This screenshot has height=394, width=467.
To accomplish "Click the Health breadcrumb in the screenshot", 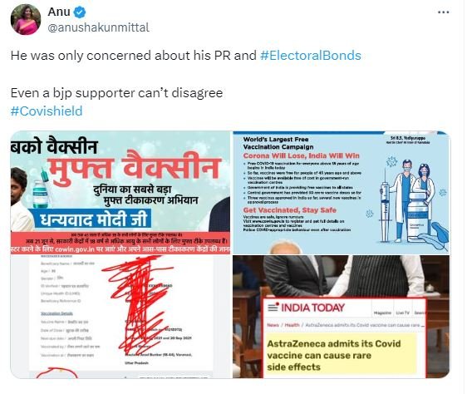I will tap(292, 325).
